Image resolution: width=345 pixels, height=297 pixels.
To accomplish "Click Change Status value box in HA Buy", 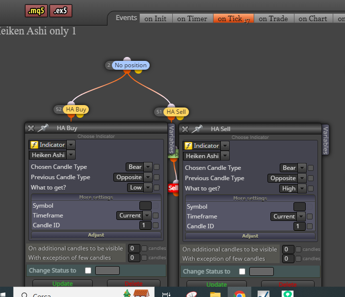I will tap(107, 270).
